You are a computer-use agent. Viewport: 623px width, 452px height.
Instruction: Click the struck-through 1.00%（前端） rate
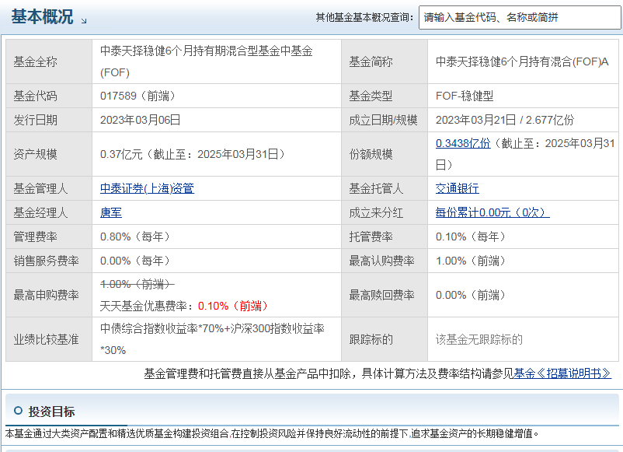137,284
